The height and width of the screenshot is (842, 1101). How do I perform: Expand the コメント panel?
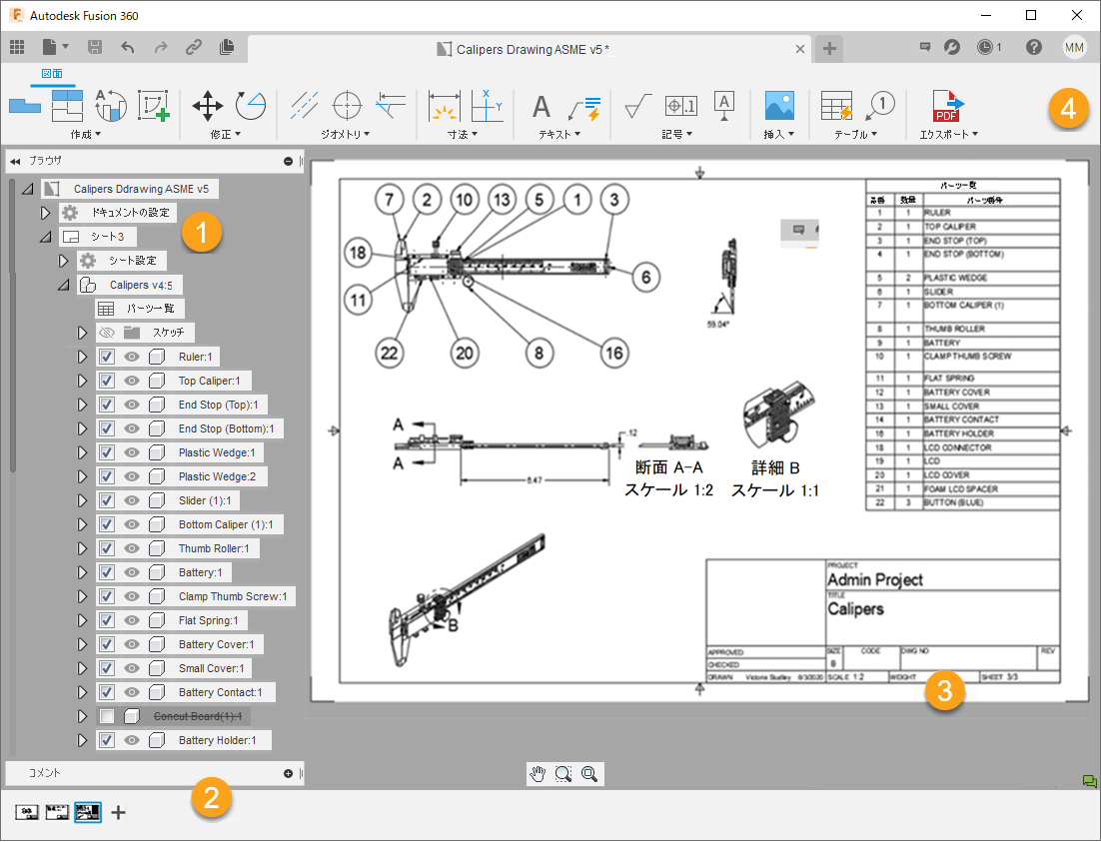288,773
